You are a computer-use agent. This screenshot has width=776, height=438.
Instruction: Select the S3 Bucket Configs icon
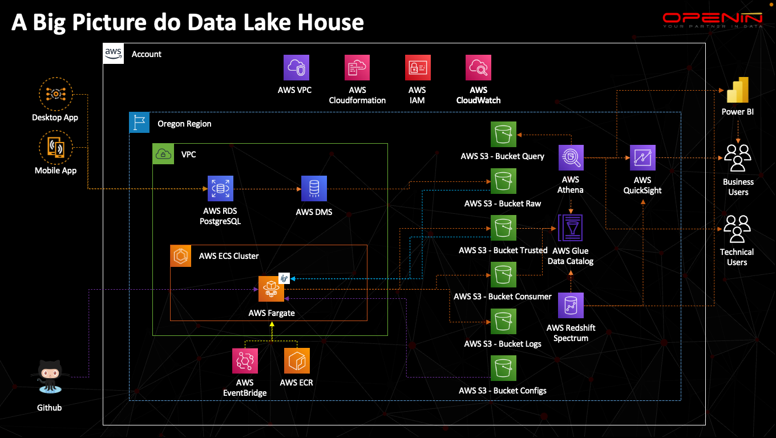tap(503, 368)
